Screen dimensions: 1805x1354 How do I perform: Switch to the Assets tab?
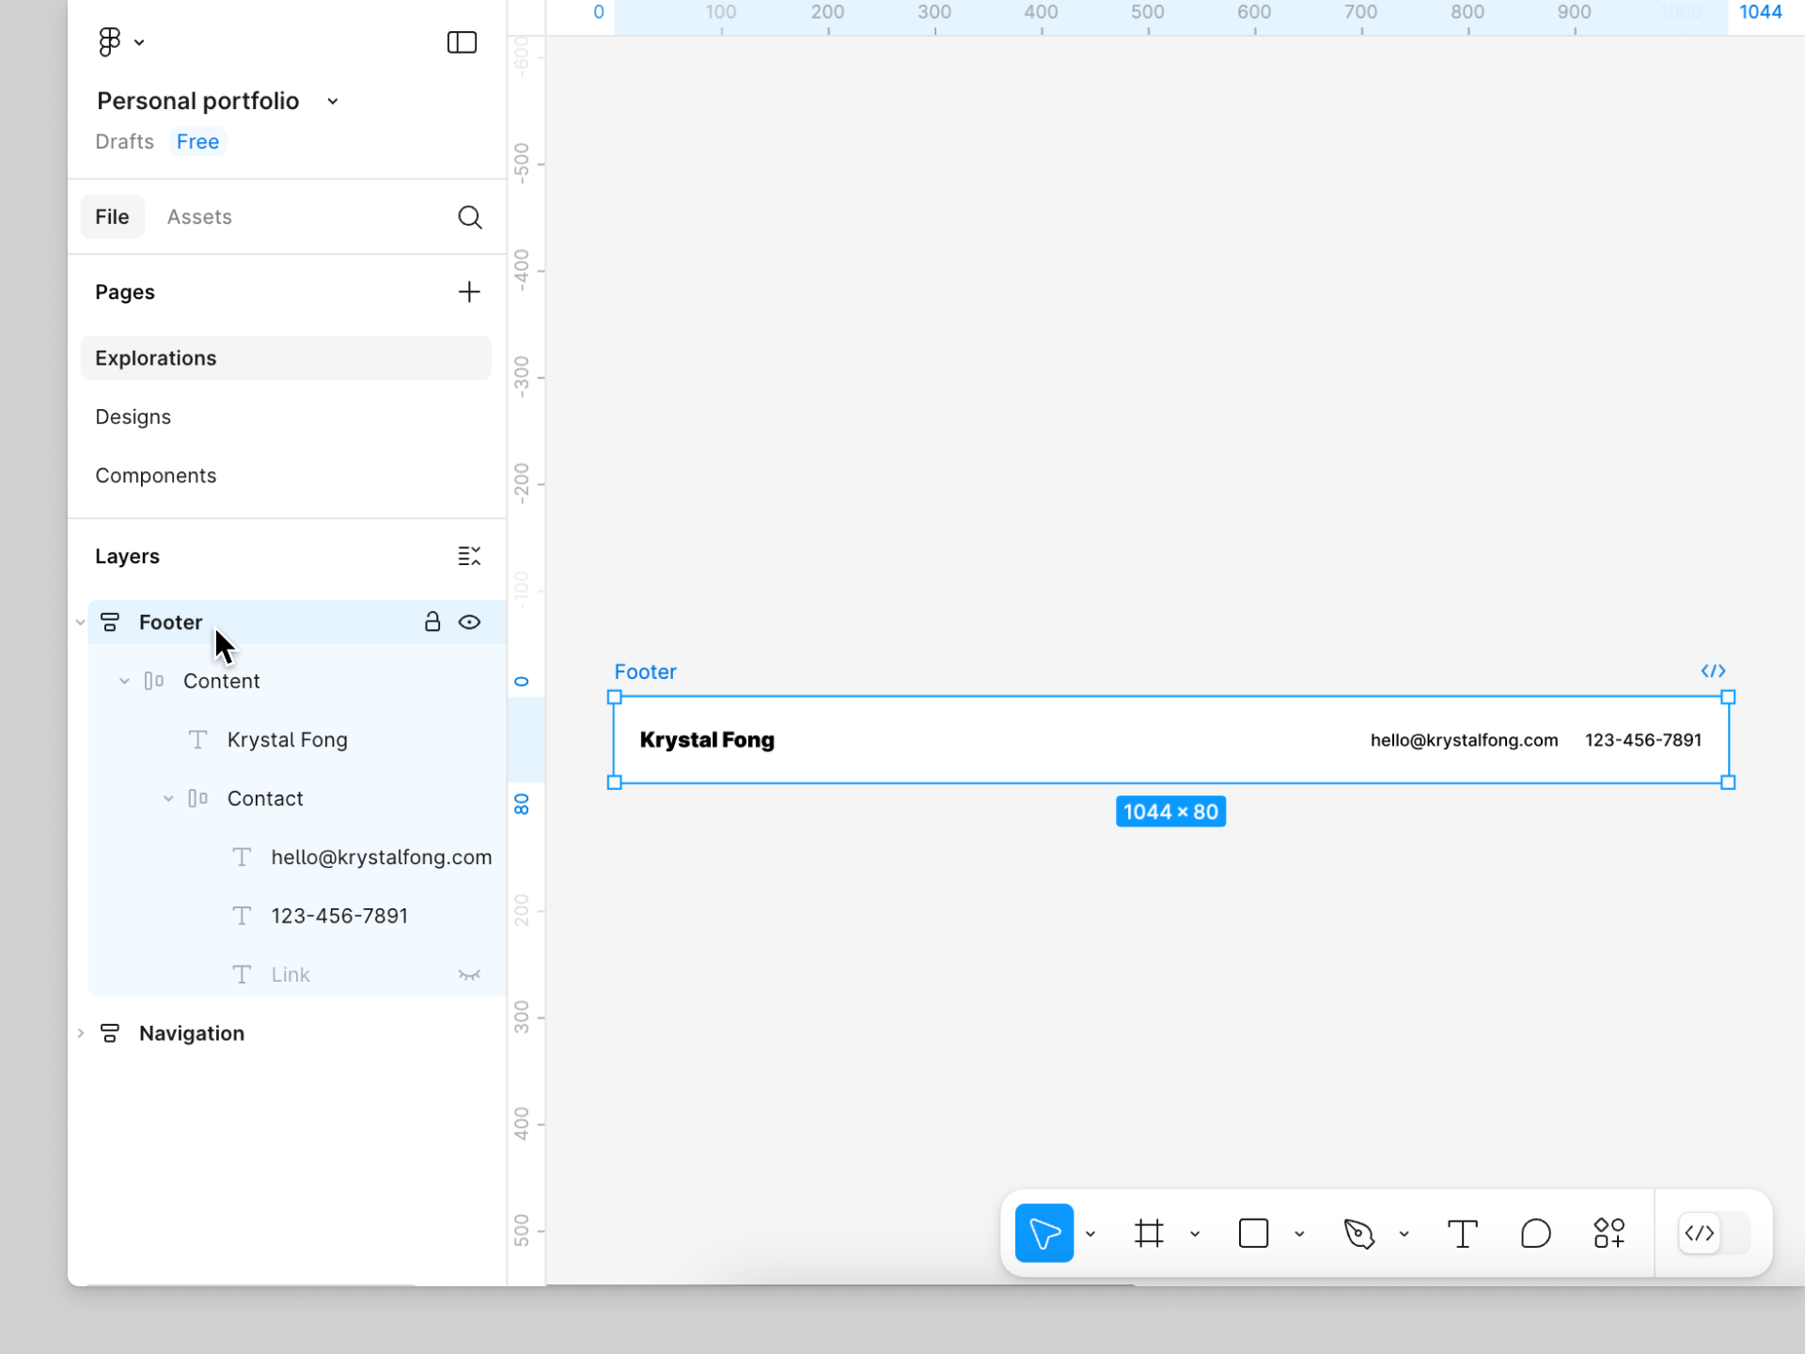click(199, 217)
